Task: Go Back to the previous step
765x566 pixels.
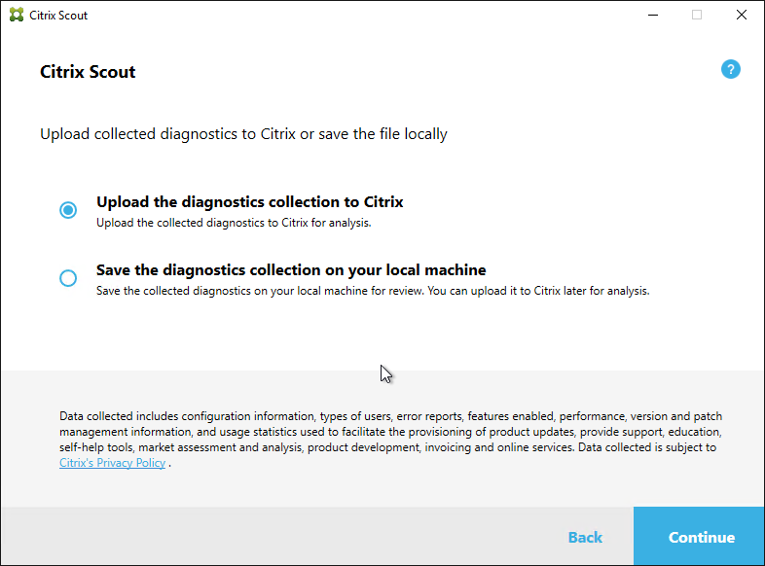Action: coord(585,537)
